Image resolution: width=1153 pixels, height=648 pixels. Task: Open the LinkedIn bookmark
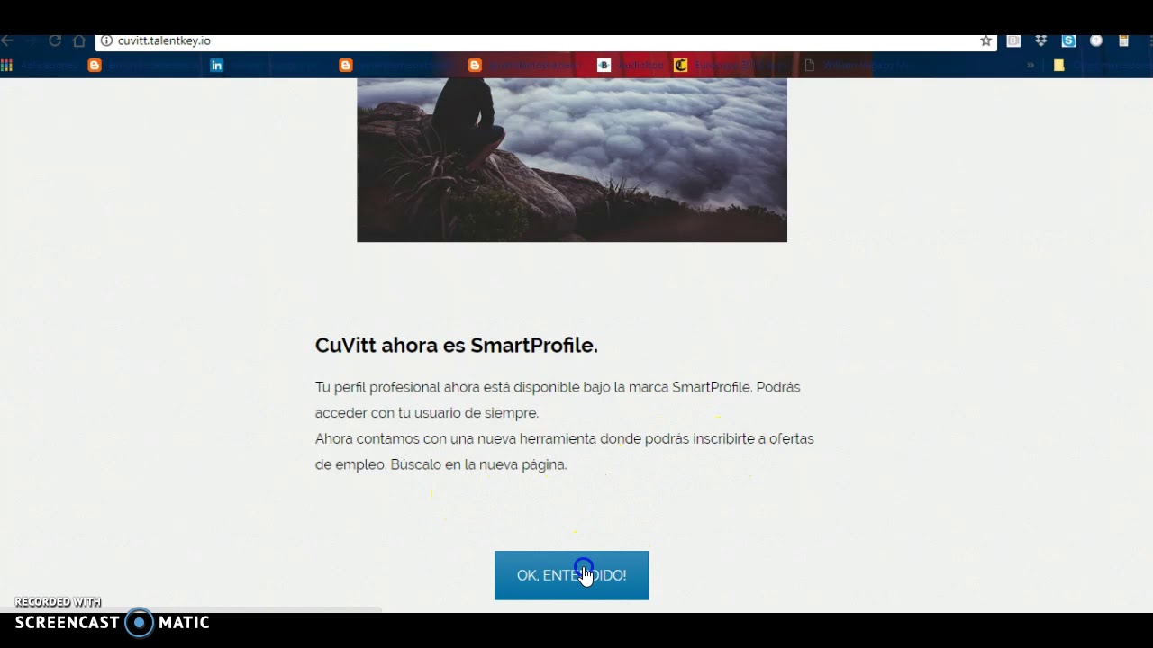216,65
